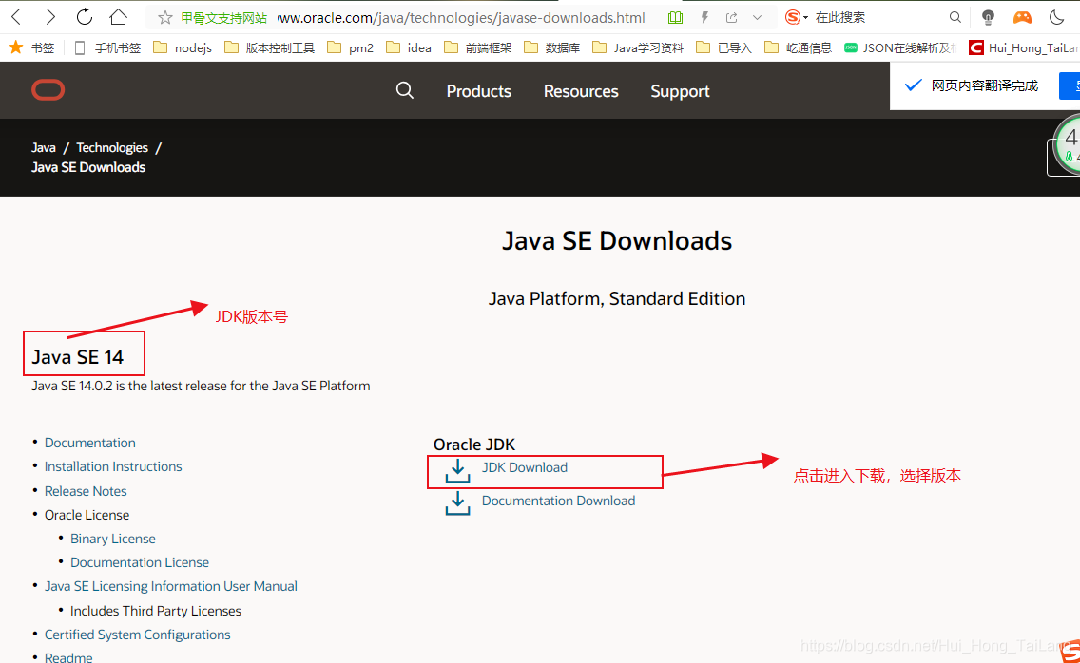Click the magnifier in browser search box
This screenshot has height=663, width=1080.
[x=955, y=17]
